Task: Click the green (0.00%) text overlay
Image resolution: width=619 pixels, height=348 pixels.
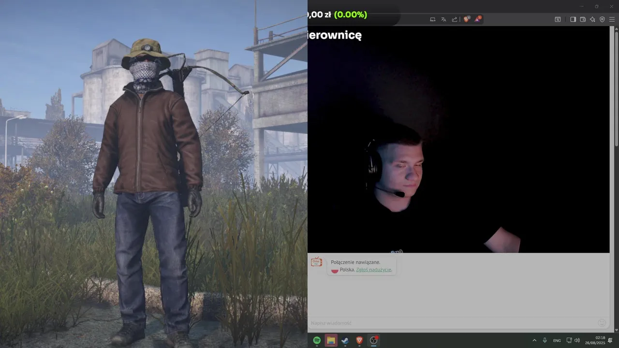Action: [x=350, y=14]
